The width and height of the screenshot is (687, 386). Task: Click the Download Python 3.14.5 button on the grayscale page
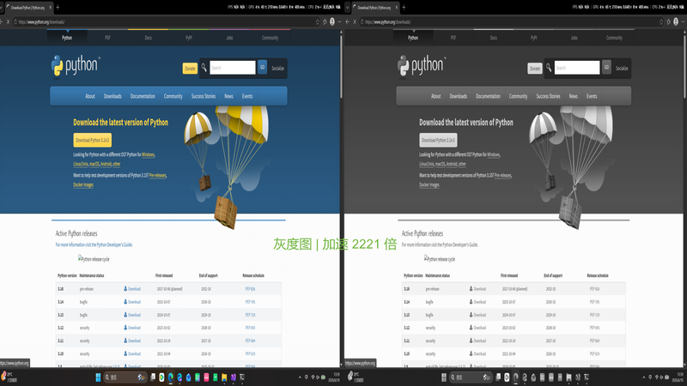click(438, 140)
